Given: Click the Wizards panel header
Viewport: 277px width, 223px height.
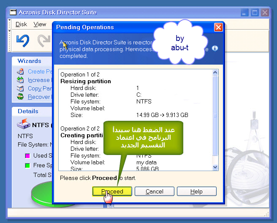Looking at the screenshot, I should [x=32, y=61].
